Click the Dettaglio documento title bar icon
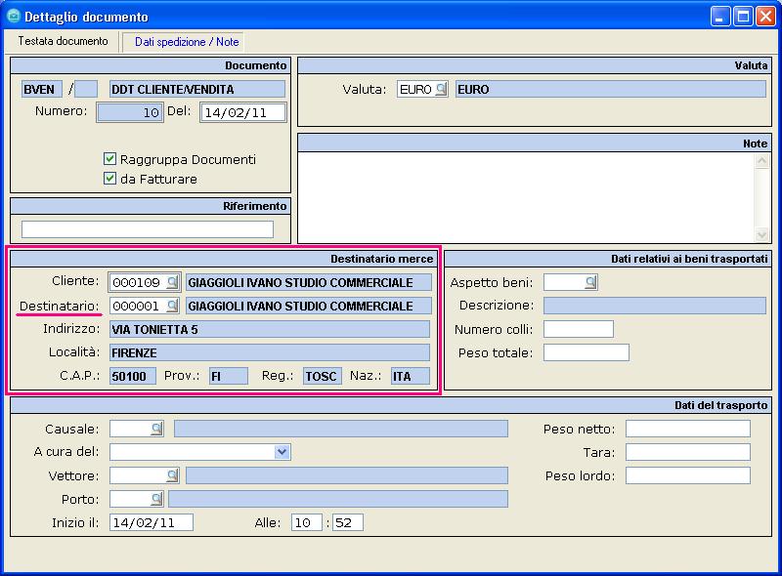 pos(14,17)
